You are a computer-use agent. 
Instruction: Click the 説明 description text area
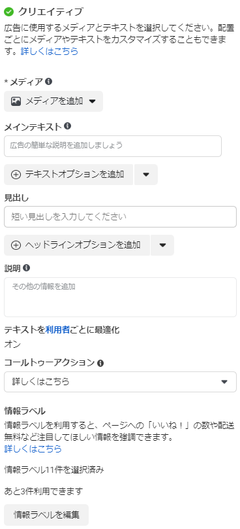(120, 298)
